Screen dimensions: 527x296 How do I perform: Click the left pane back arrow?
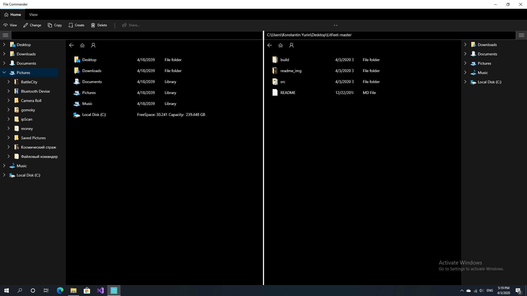(71, 45)
